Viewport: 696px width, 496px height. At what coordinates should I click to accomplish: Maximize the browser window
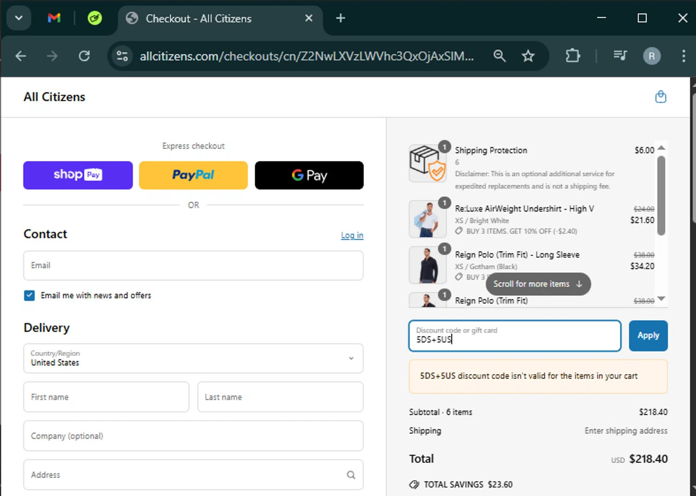[x=642, y=18]
